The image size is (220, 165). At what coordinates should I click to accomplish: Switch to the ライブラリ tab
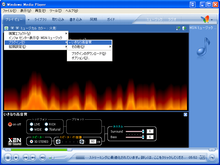click(40, 20)
